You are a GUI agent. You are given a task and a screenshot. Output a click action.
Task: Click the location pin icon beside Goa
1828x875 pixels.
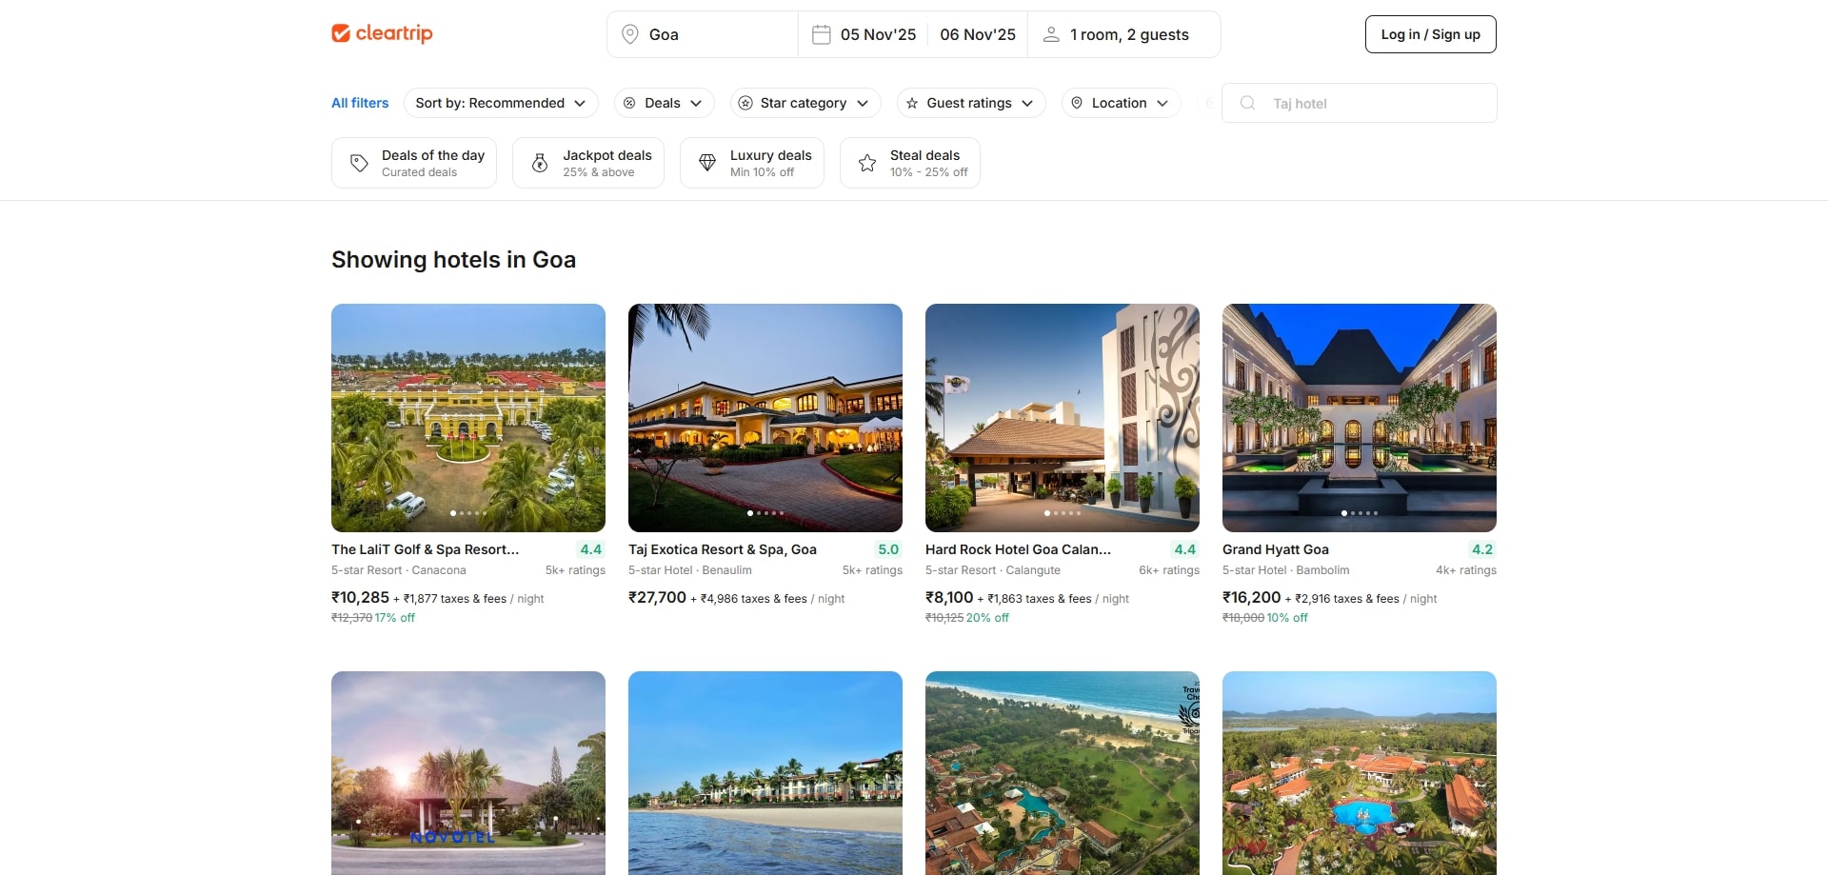[629, 34]
